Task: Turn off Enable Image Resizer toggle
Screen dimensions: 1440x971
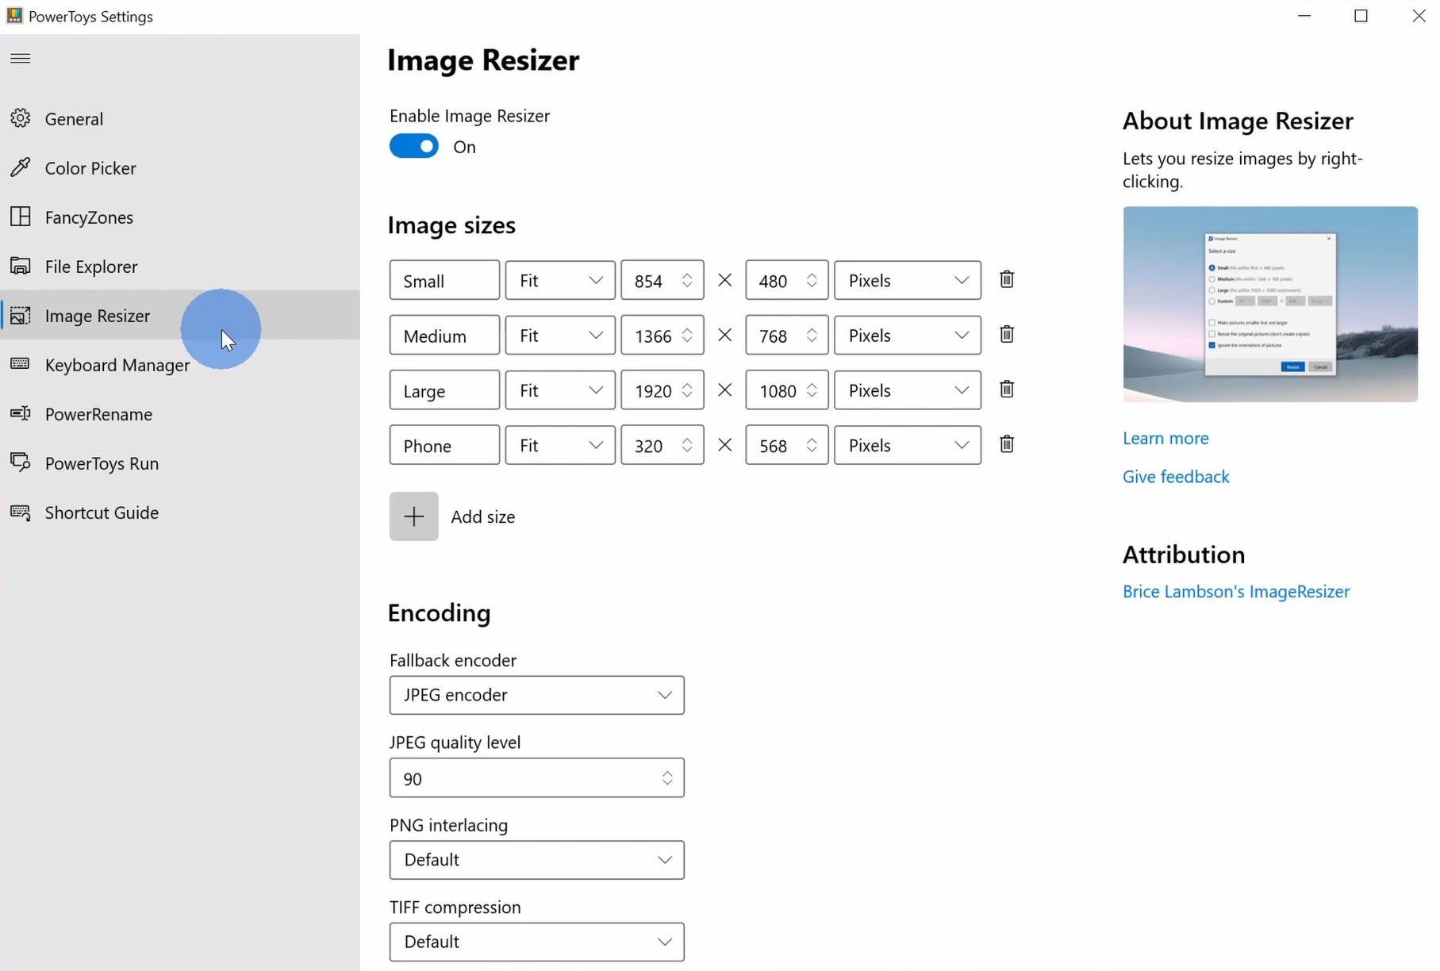Action: [x=413, y=146]
